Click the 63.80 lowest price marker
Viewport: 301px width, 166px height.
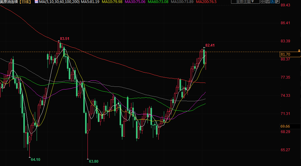[x=94, y=161]
